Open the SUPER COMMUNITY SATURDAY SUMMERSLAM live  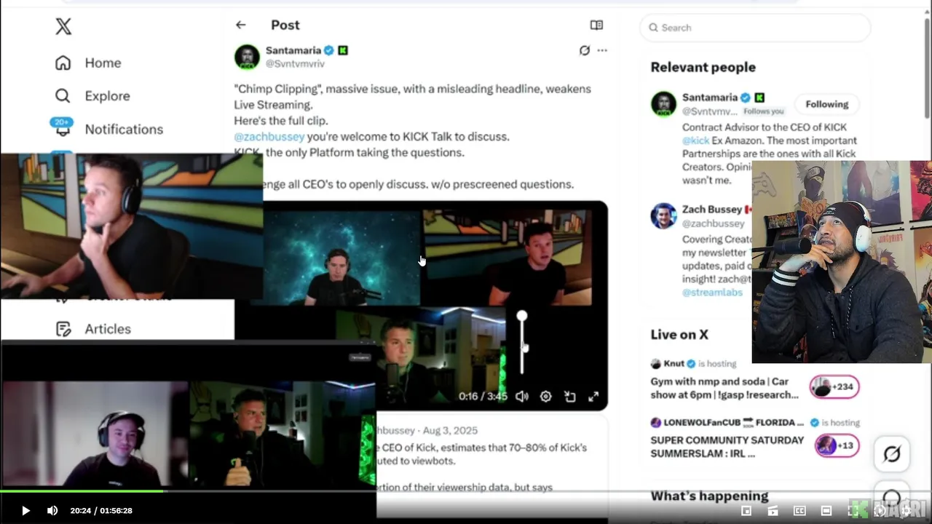pyautogui.click(x=727, y=447)
